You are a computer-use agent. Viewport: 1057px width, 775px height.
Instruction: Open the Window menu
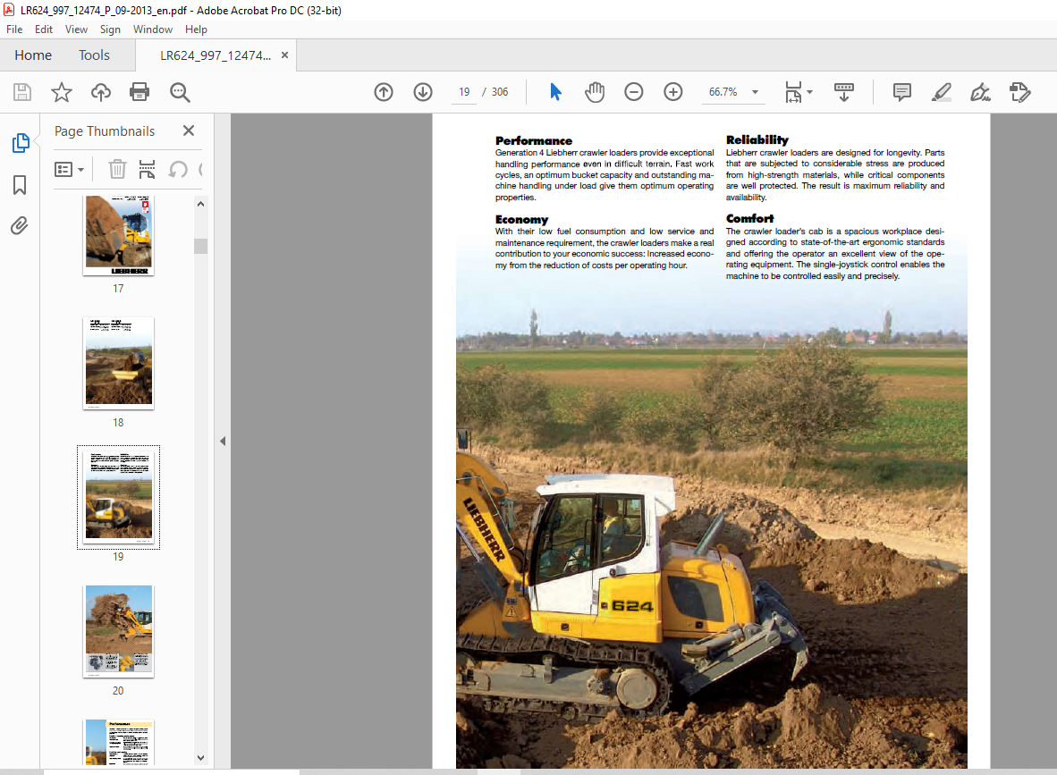(x=153, y=29)
